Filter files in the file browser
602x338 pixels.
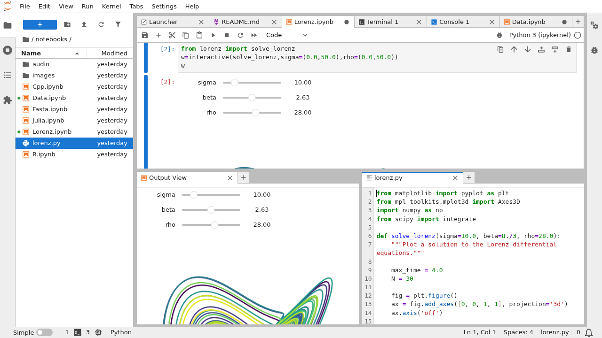pyautogui.click(x=118, y=24)
